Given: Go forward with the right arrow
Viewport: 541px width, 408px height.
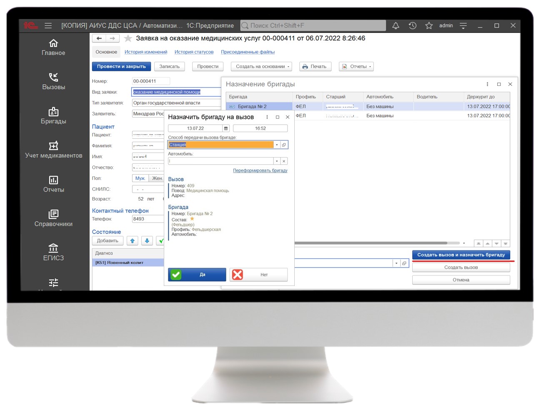Looking at the screenshot, I should 113,38.
